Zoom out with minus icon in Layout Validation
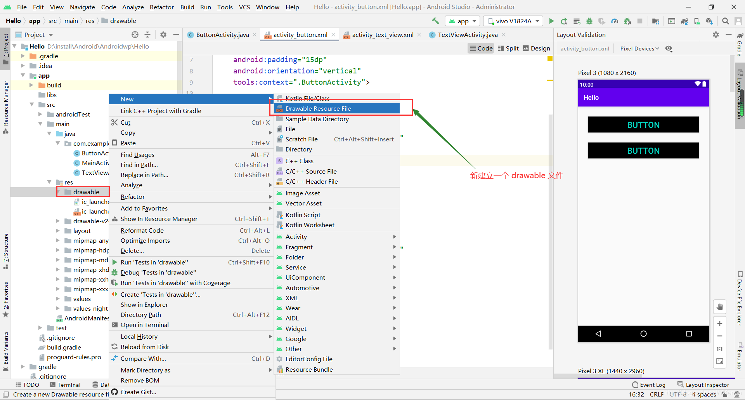Image resolution: width=745 pixels, height=400 pixels. point(720,336)
